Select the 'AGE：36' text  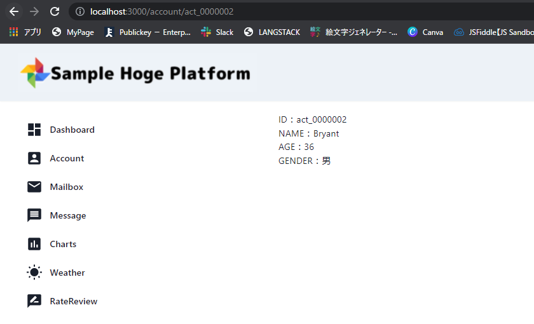coord(296,147)
